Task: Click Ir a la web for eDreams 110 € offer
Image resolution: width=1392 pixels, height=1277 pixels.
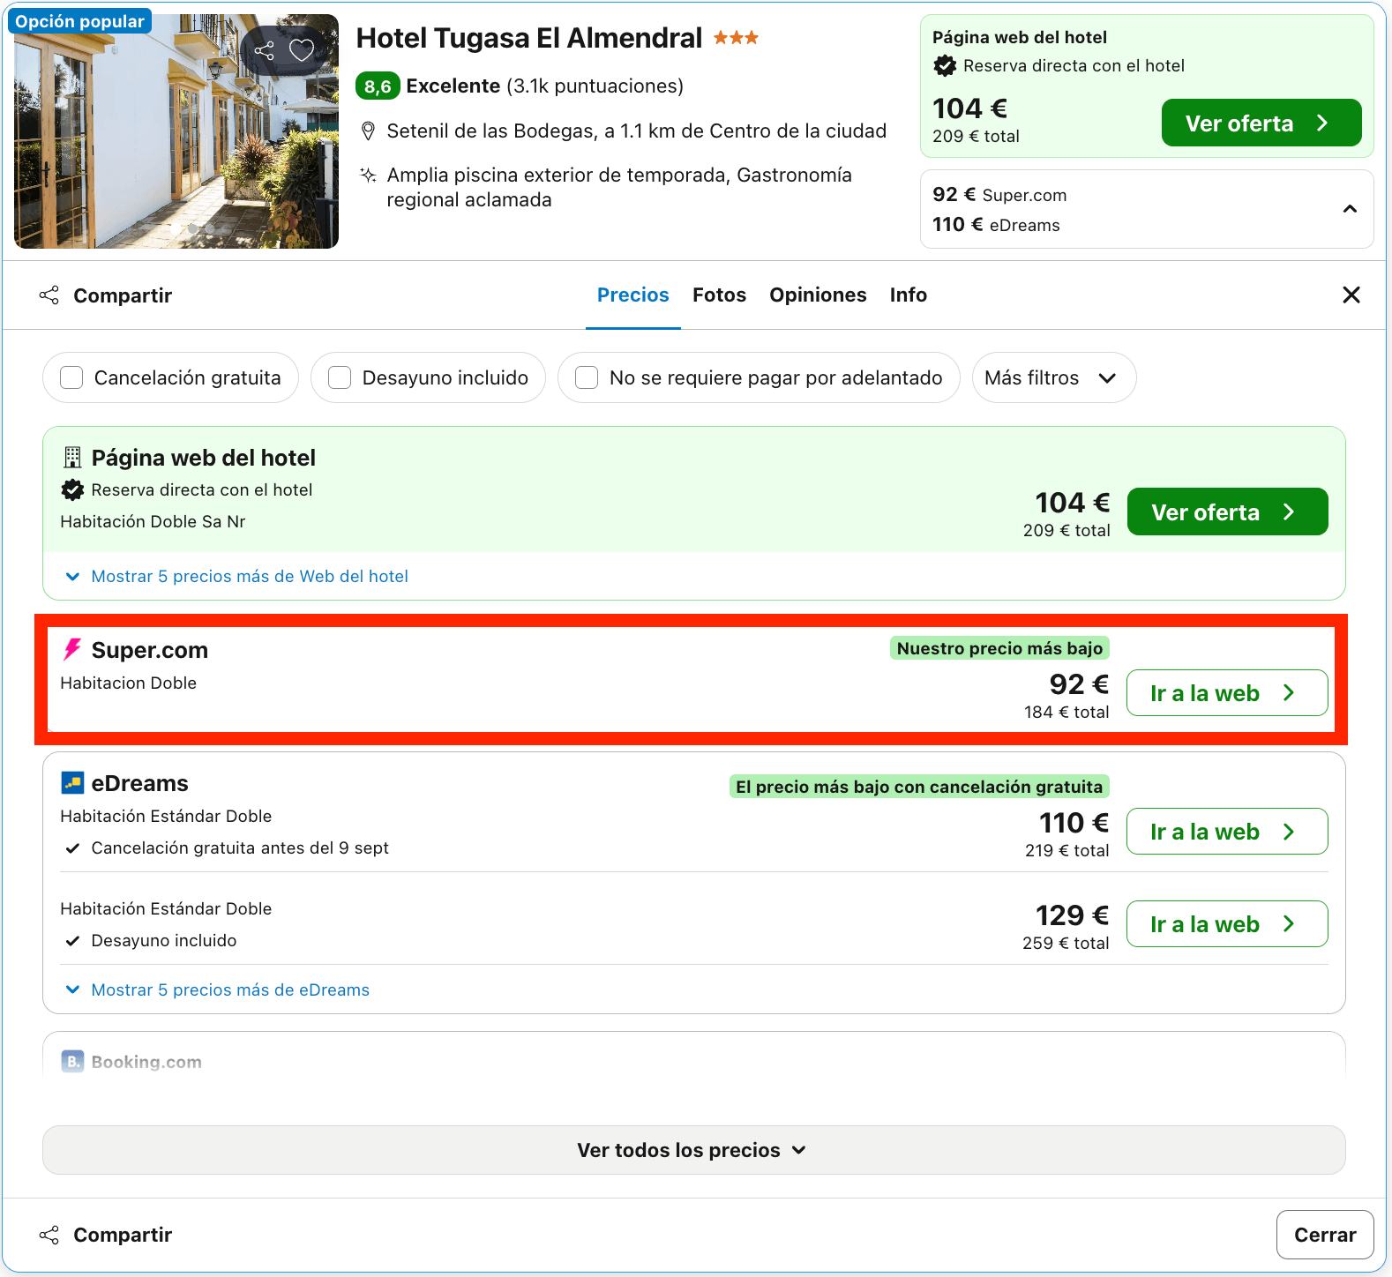Action: tap(1227, 832)
